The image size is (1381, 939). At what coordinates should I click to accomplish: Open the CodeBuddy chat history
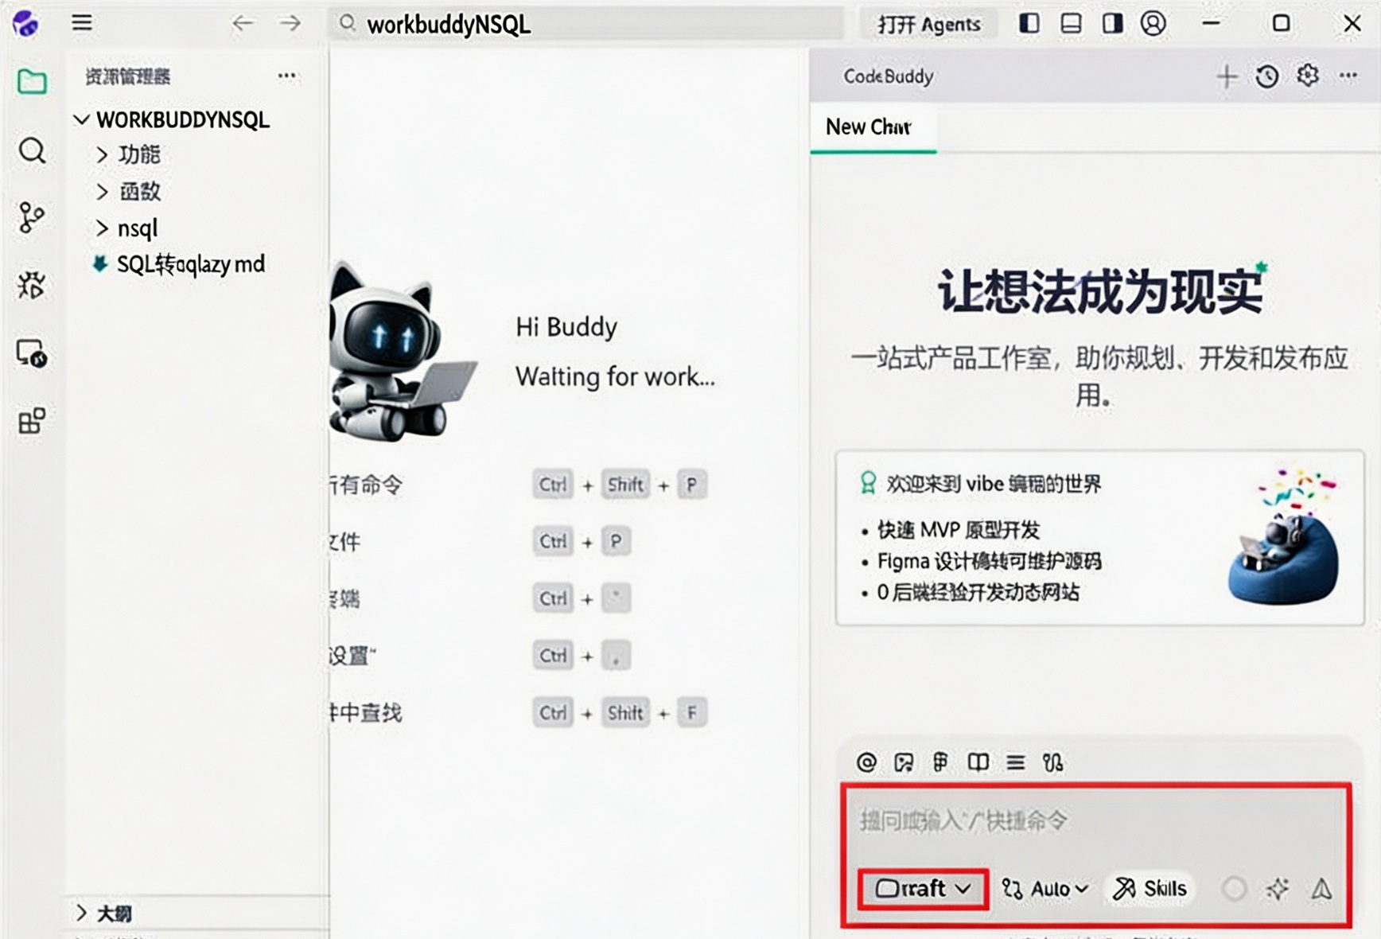(1267, 76)
